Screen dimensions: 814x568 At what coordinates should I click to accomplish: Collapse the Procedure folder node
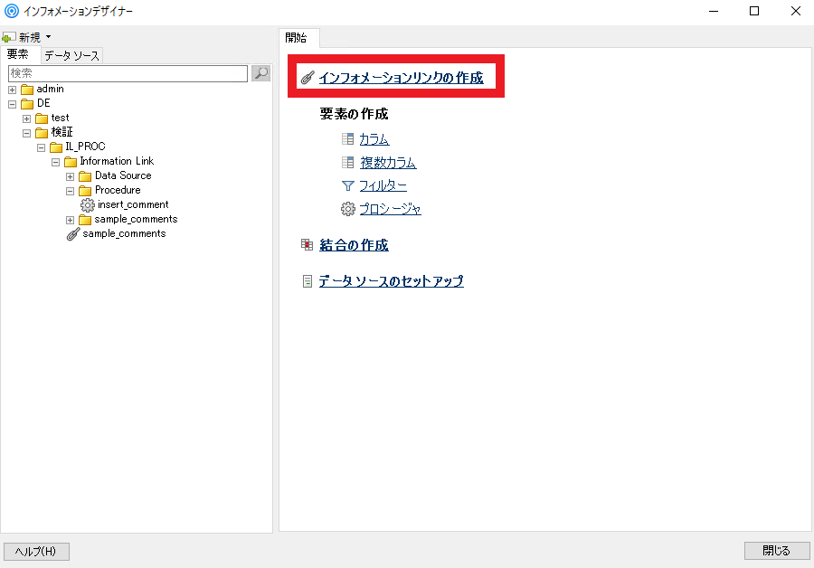click(71, 192)
